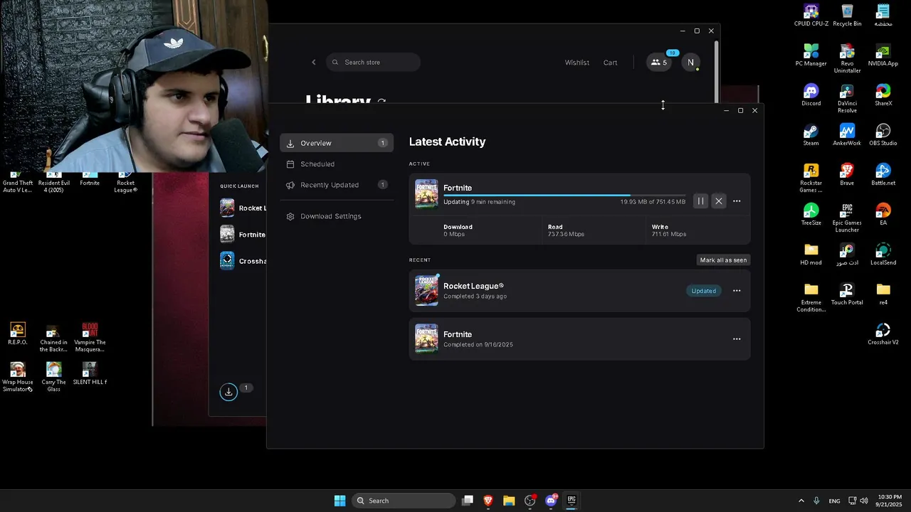
Task: Open the friends list button
Action: [659, 63]
